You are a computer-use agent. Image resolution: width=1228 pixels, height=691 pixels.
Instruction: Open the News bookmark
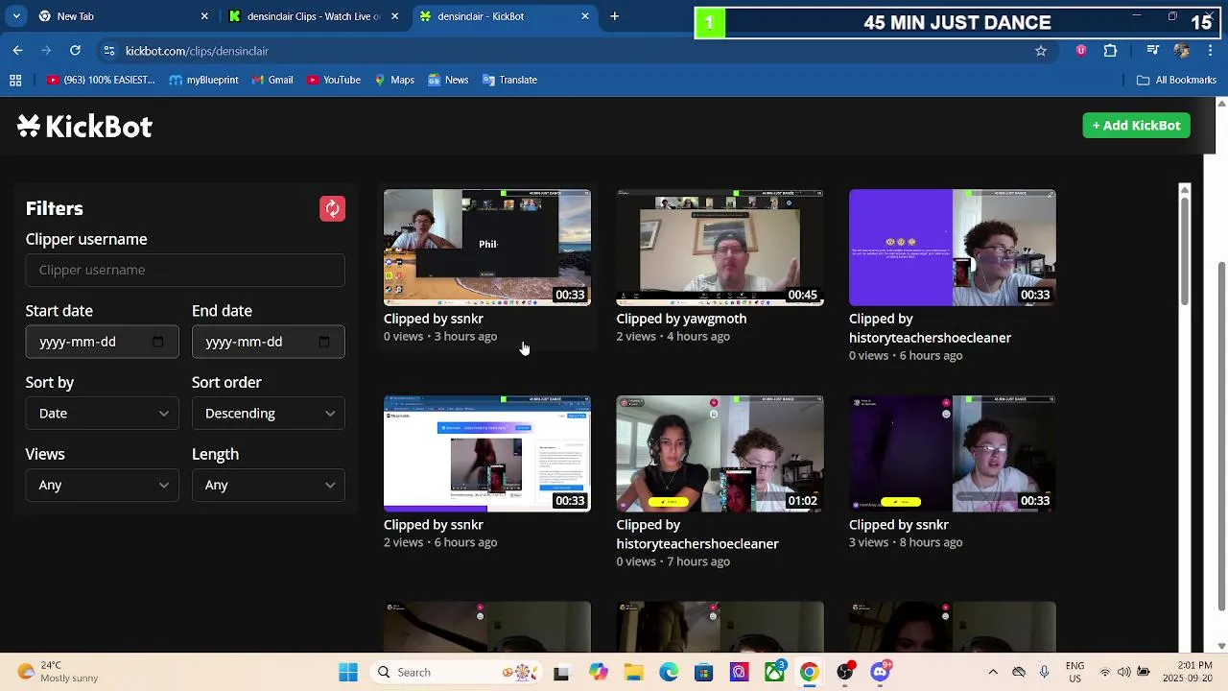click(x=448, y=80)
